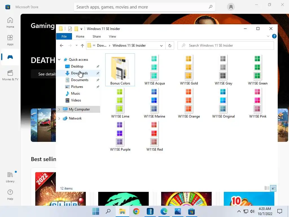Open Gaming section in Microsoft Store sidebar
Viewport: 289px width, 217px height.
point(10,57)
